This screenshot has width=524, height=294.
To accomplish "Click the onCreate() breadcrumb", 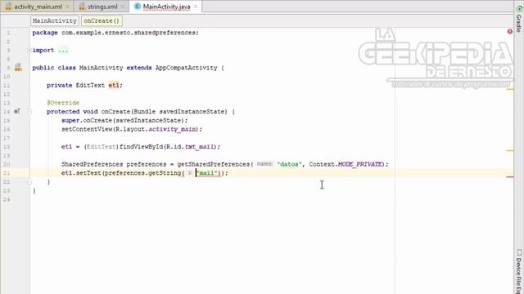I will (x=102, y=20).
